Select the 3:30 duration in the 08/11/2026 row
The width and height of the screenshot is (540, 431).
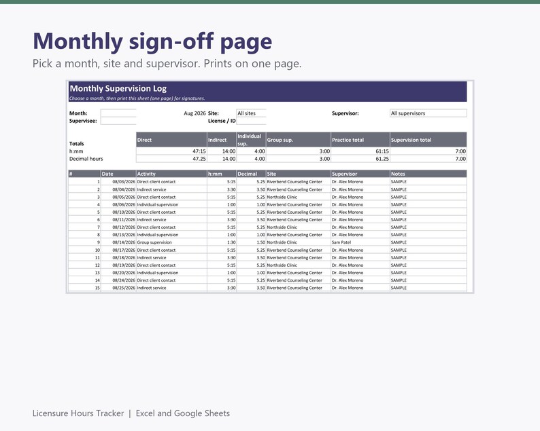click(x=222, y=220)
